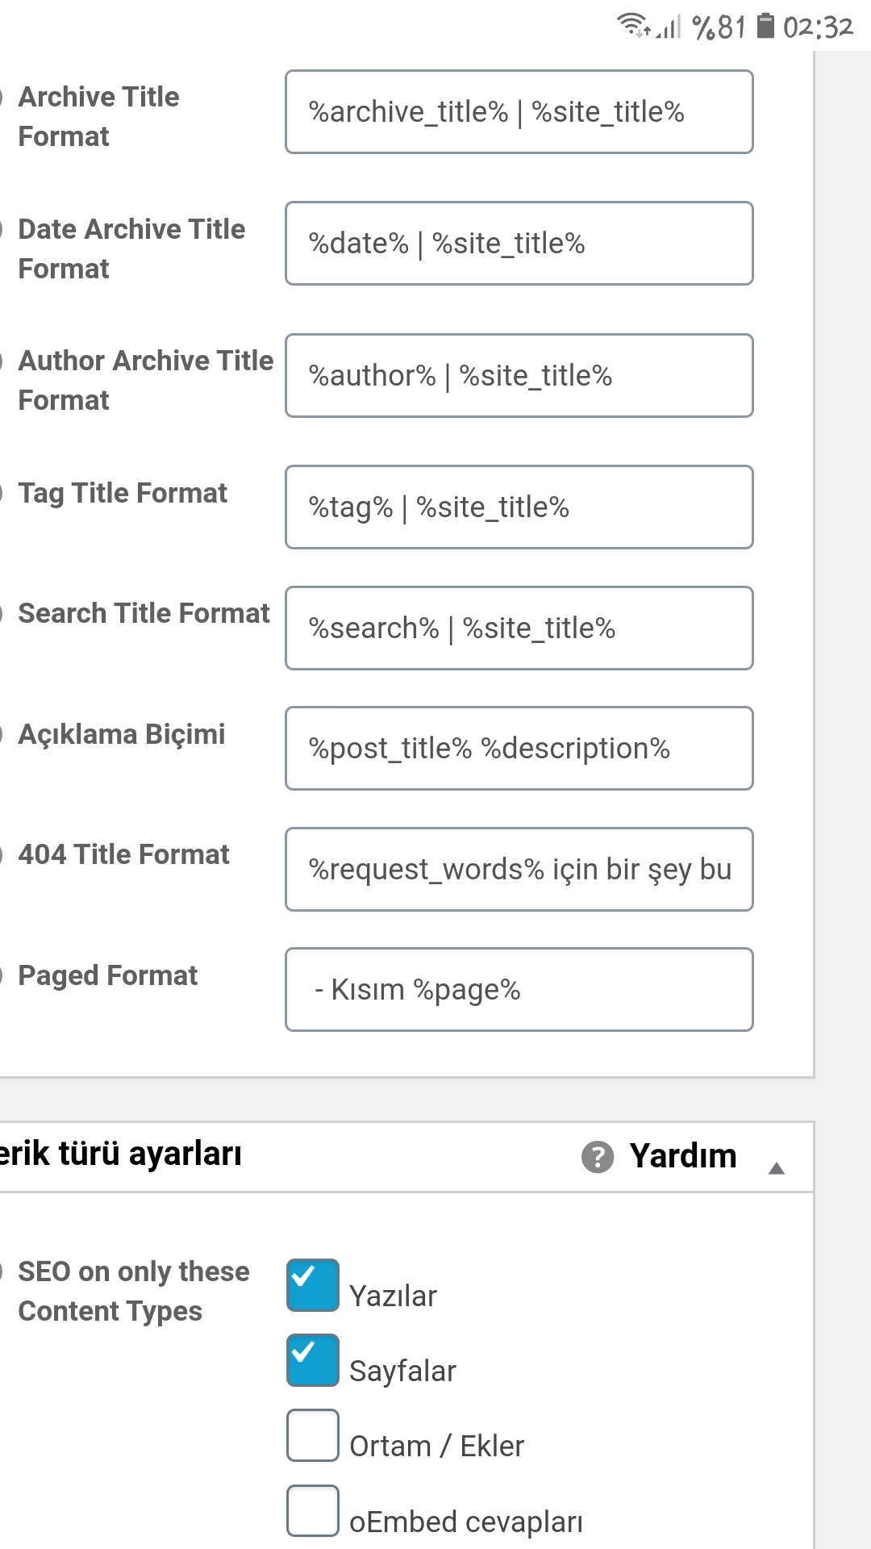Collapse the content type settings panel arrow

(777, 1168)
